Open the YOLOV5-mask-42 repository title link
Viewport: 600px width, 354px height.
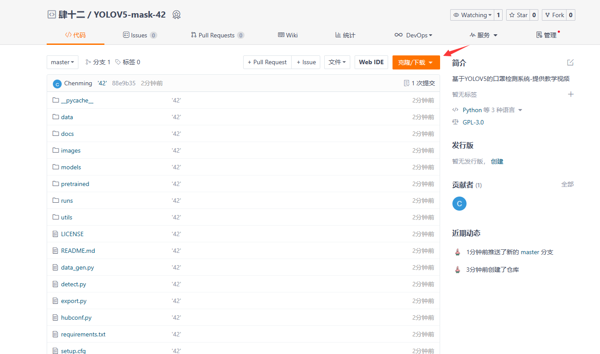point(130,15)
